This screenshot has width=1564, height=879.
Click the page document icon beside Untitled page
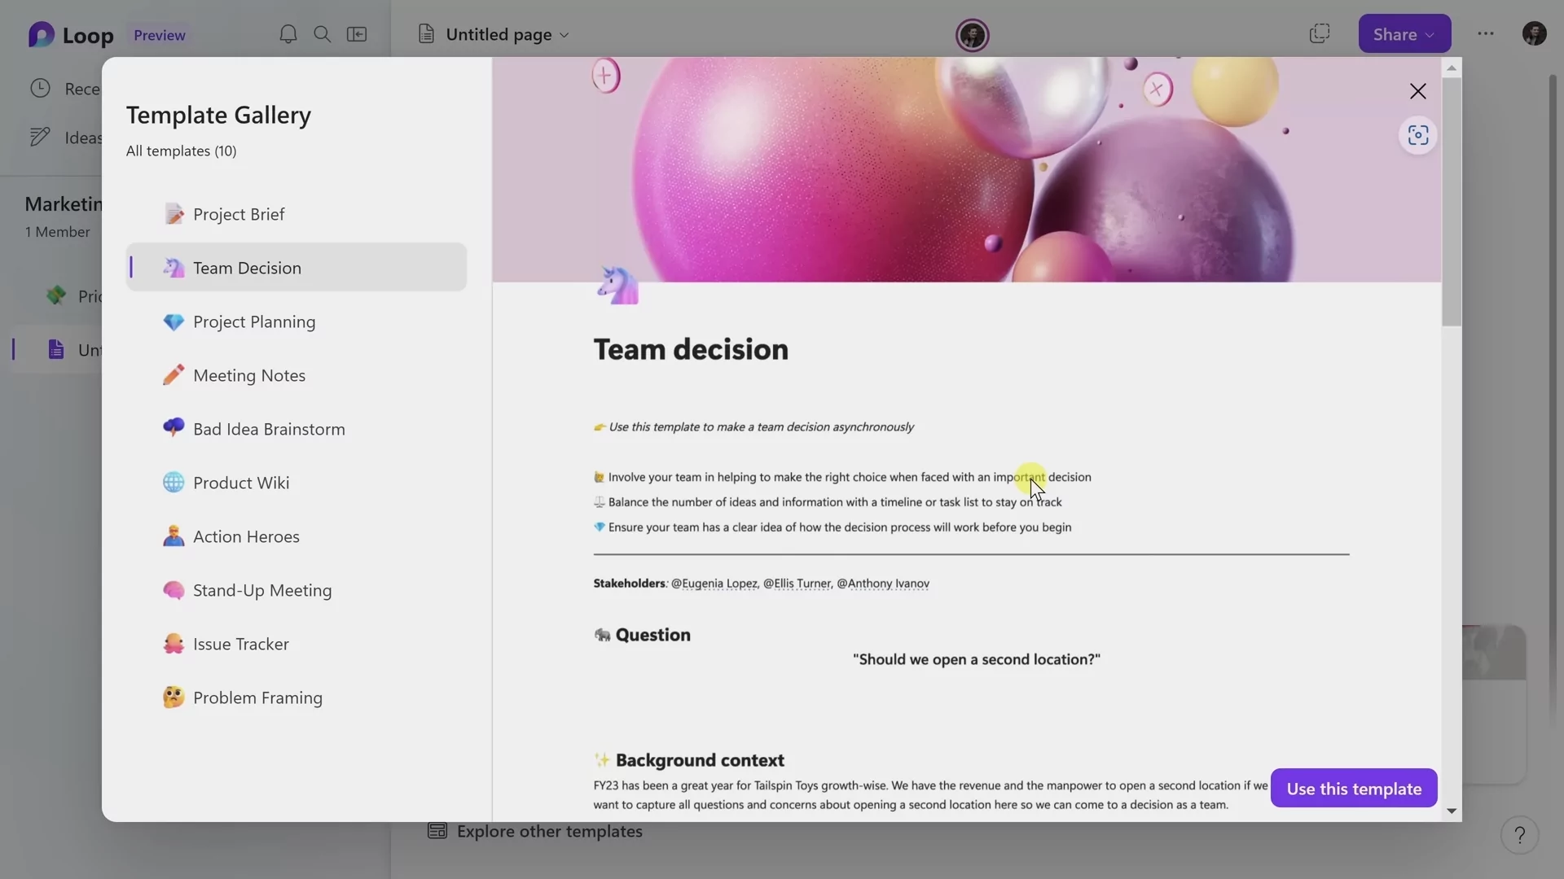tap(426, 34)
